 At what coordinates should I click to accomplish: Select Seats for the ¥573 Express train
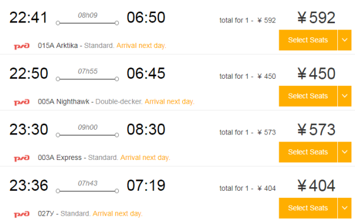(x=308, y=152)
